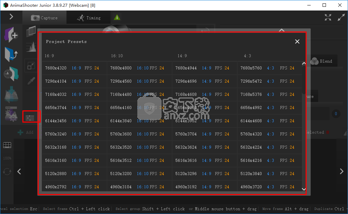This screenshot has height=214, width=348.
Task: Open application settings gears icon
Action: (x=11, y=114)
